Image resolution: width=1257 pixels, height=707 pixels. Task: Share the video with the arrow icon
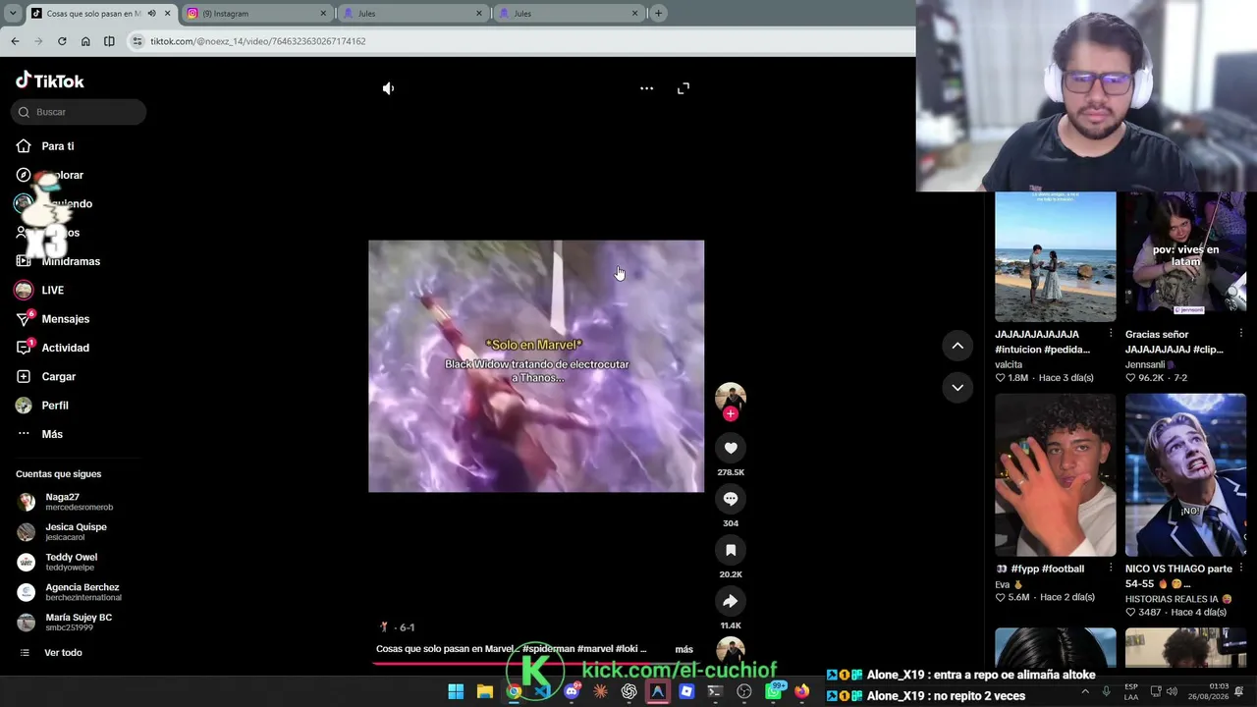pos(731,601)
